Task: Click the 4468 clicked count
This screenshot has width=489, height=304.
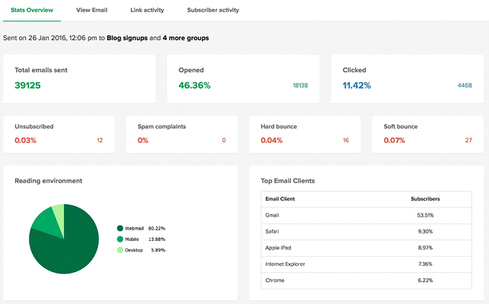Action: [465, 85]
